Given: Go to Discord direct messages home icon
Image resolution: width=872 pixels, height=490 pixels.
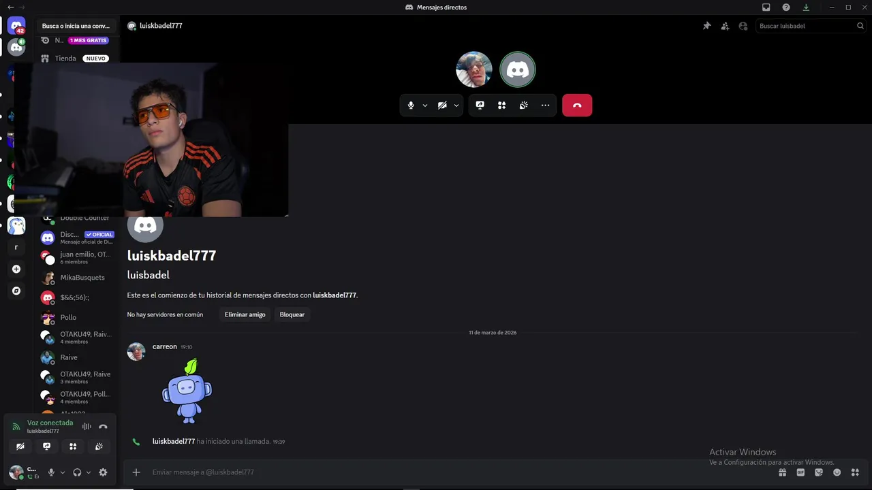Looking at the screenshot, I should [x=16, y=26].
